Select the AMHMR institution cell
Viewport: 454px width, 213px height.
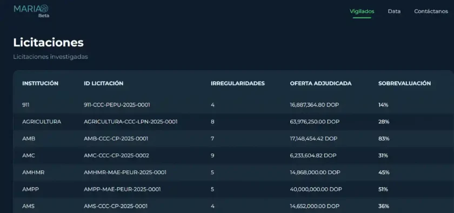pyautogui.click(x=34, y=172)
